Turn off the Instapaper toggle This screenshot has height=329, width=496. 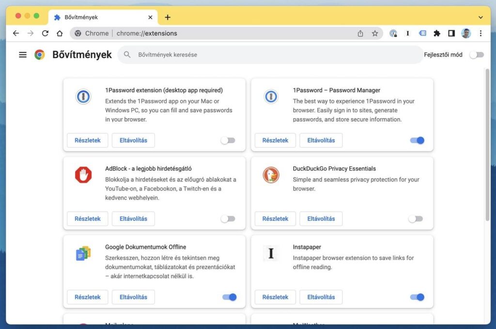[x=417, y=297]
